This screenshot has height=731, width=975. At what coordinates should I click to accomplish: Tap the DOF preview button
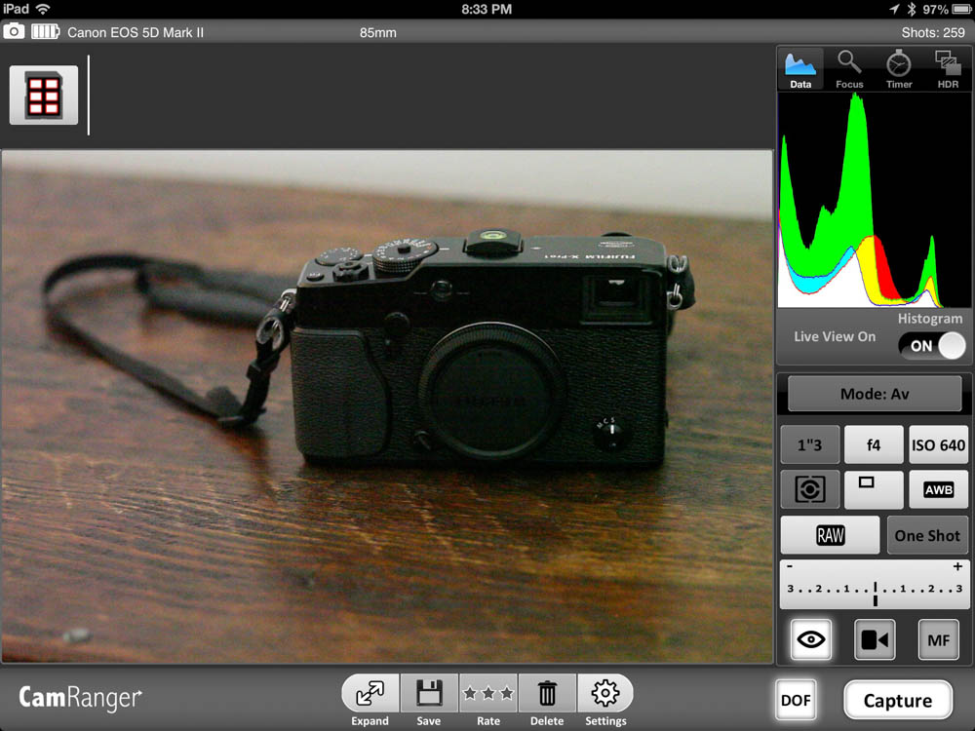pyautogui.click(x=796, y=700)
